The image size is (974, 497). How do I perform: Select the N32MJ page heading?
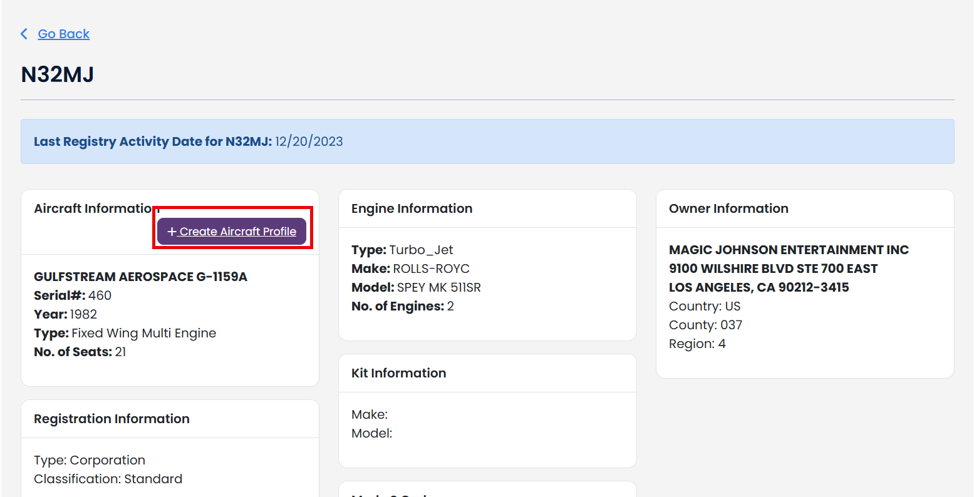pyautogui.click(x=58, y=74)
